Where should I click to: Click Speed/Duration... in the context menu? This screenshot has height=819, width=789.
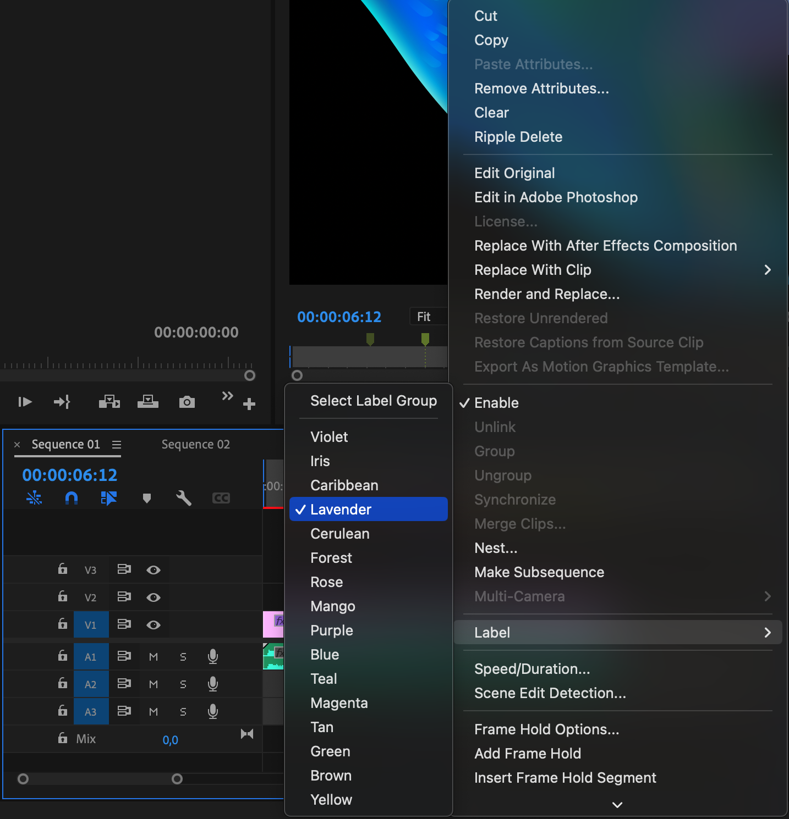532,669
